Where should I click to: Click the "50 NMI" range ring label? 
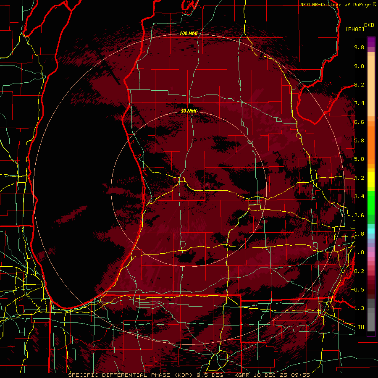pos(189,111)
